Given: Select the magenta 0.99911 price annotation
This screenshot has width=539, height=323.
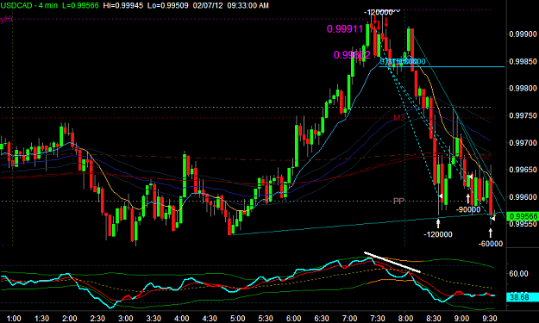Looking at the screenshot, I should (x=345, y=29).
